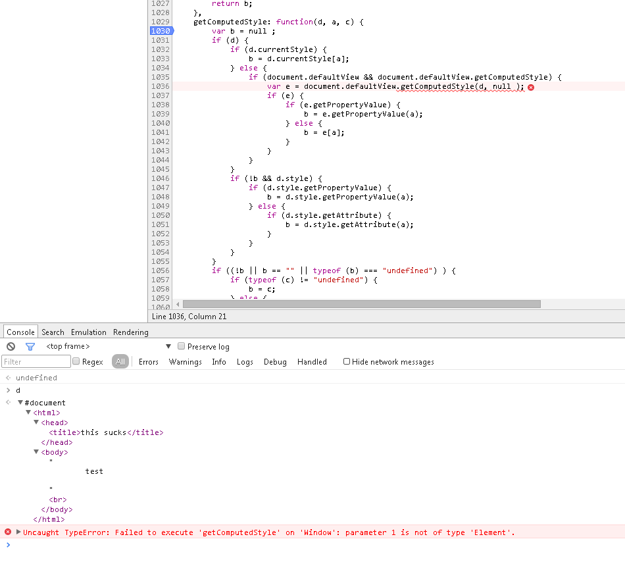This screenshot has height=564, width=625.
Task: Click the closing /head tag
Action: coord(57,442)
